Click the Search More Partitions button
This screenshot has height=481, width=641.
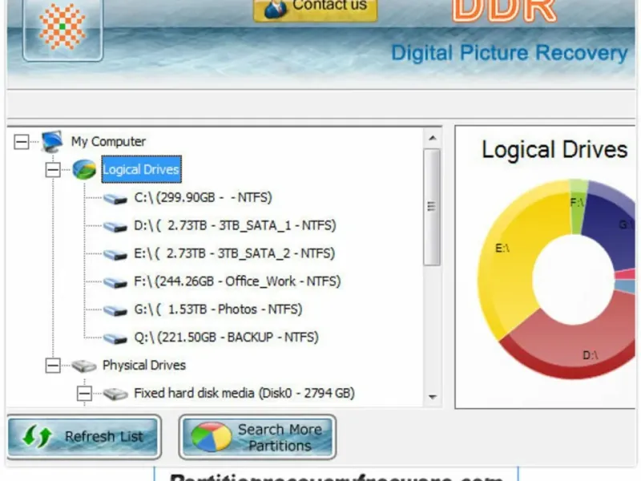(x=257, y=437)
